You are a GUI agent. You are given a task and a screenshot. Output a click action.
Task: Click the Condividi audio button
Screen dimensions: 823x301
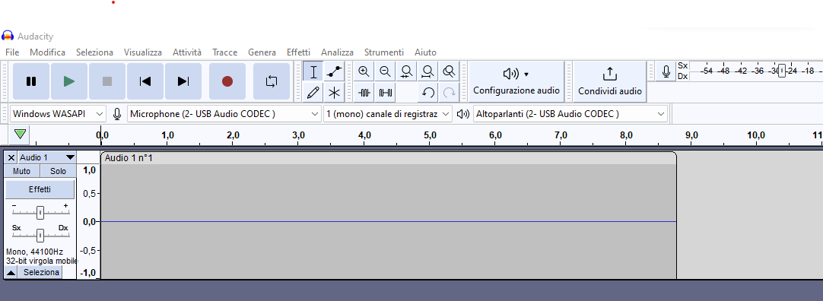pyautogui.click(x=610, y=81)
